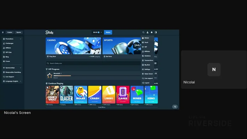The height and width of the screenshot is (139, 247).
Task: Toggle the side panel icon next to bell
Action: pos(155,32)
